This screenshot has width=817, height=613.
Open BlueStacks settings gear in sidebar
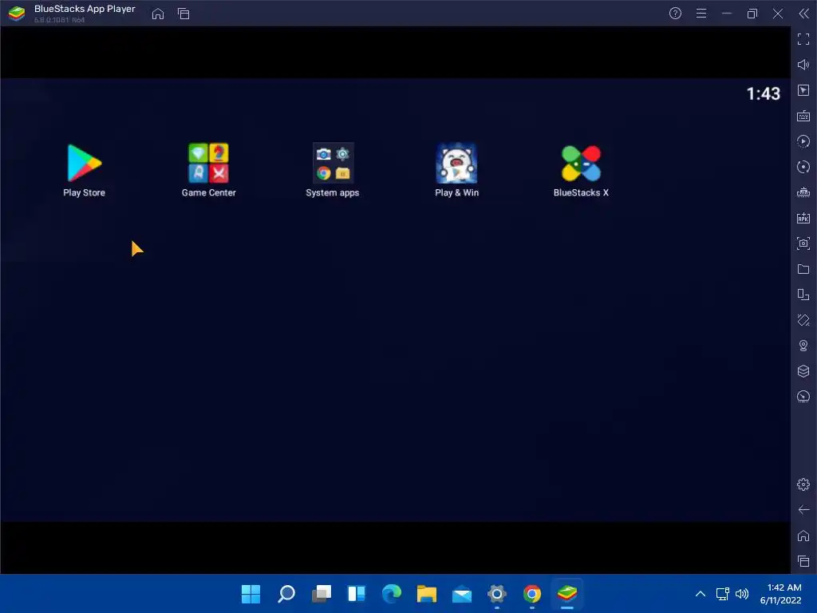point(803,484)
